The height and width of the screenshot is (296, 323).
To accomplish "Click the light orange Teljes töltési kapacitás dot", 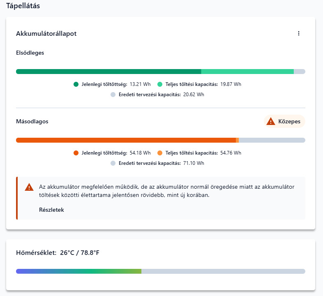I will (x=160, y=153).
